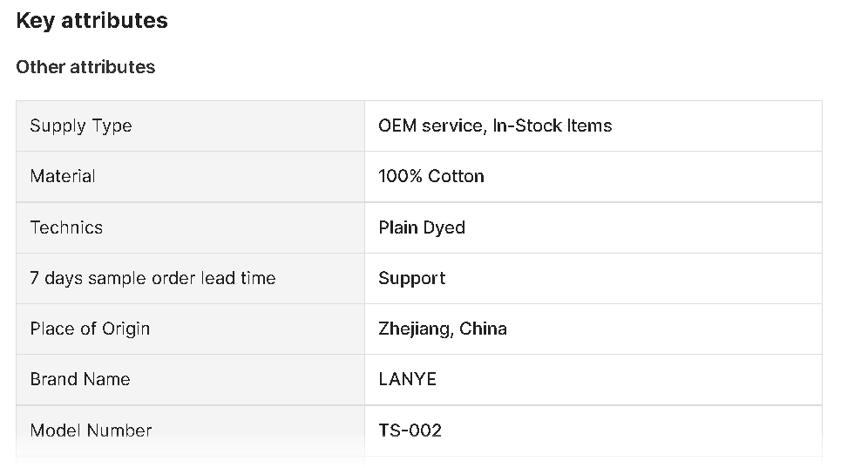Viewport: 861px width, 468px height.
Task: Click the word Cotton in Material row
Action: coord(456,176)
